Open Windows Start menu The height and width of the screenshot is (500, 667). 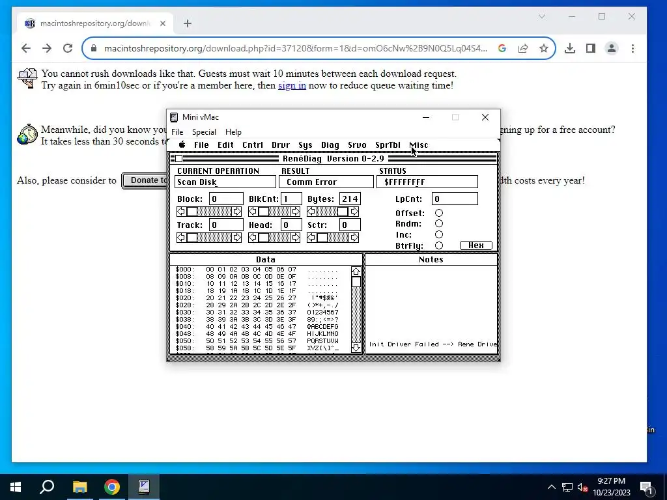click(16, 487)
